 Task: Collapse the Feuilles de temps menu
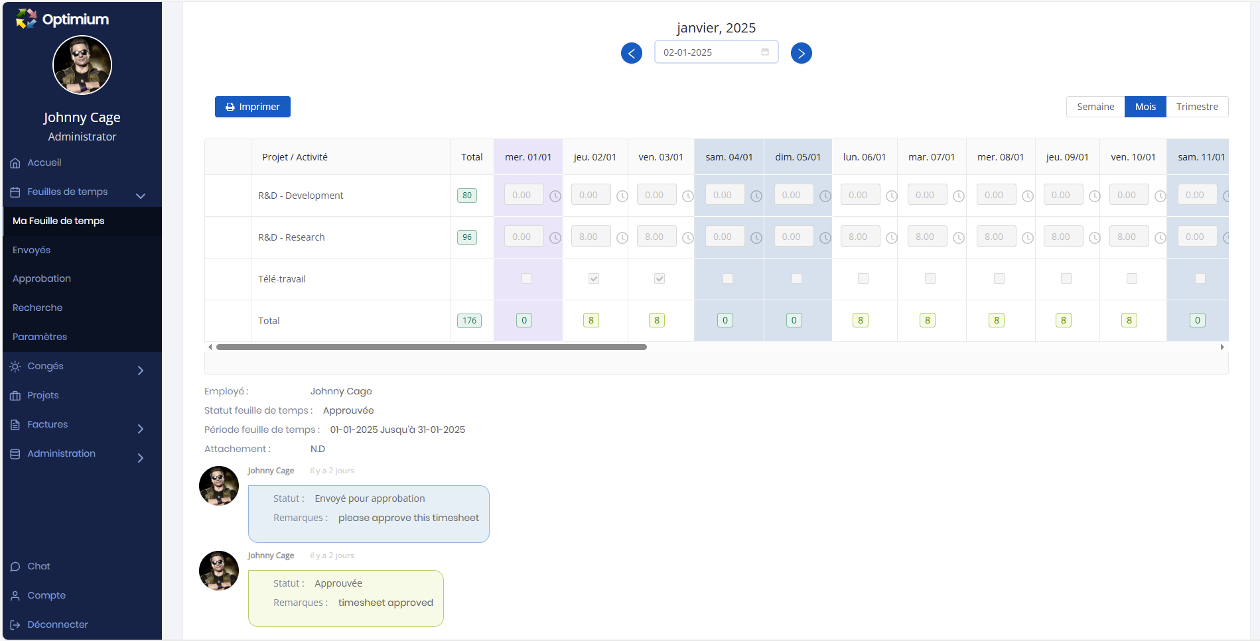coord(141,196)
